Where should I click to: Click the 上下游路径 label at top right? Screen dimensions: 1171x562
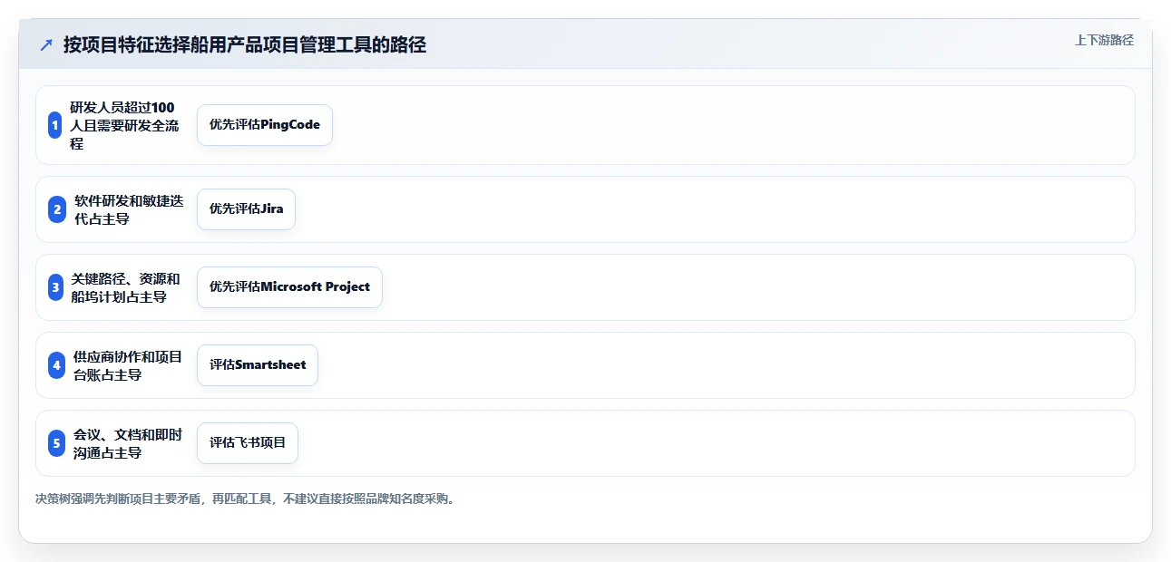tap(1104, 40)
